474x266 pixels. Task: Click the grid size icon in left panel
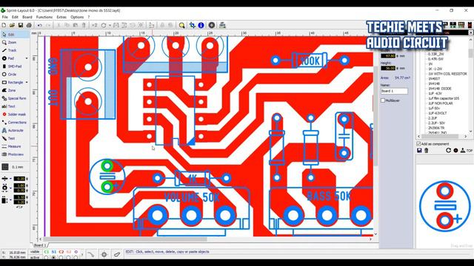point(5,167)
